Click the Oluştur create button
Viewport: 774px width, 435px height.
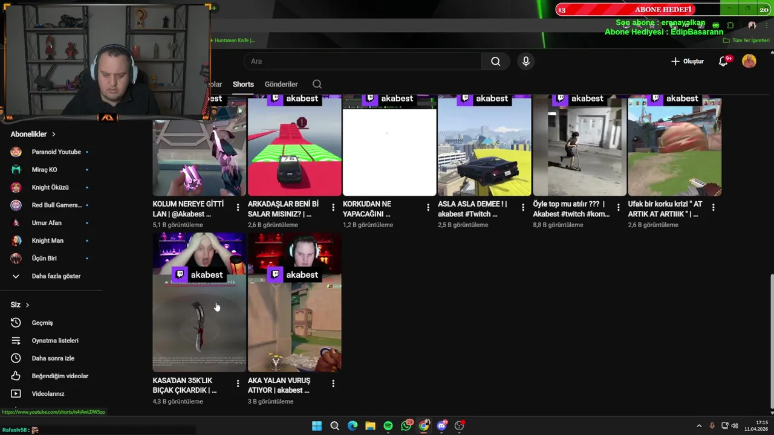tap(687, 61)
